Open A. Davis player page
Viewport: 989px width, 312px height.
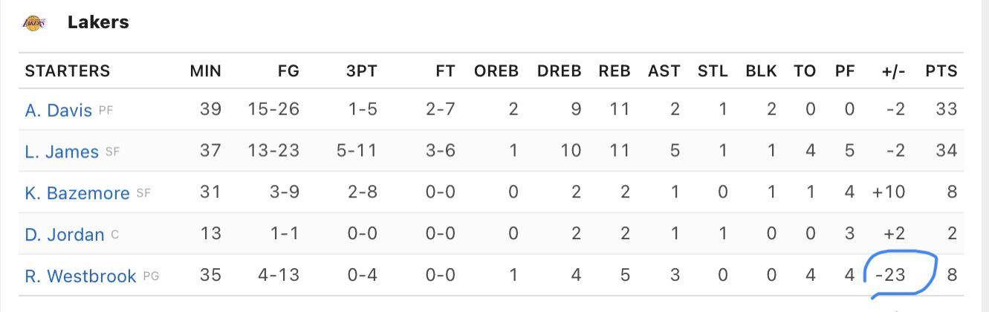pyautogui.click(x=59, y=110)
